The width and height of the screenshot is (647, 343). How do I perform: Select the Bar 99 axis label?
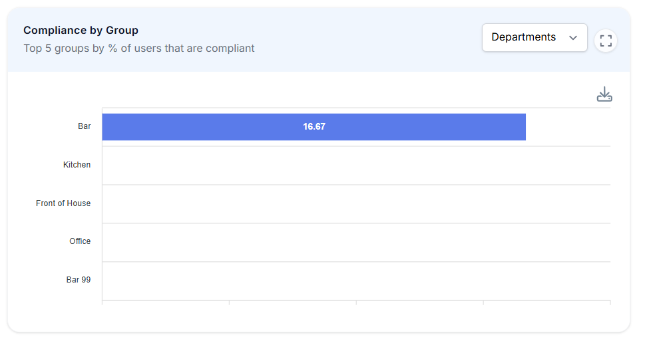pyautogui.click(x=79, y=280)
